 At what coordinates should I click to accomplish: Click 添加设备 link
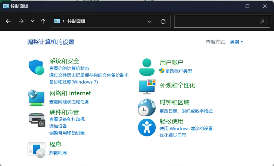(x=58, y=126)
